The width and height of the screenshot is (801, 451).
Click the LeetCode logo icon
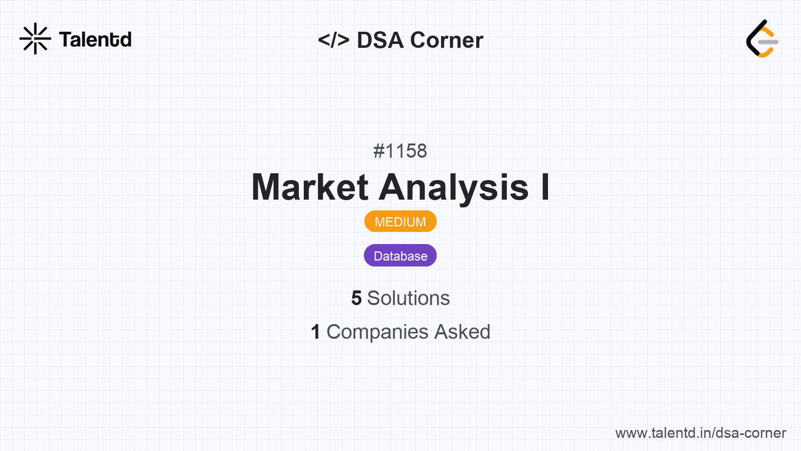762,39
